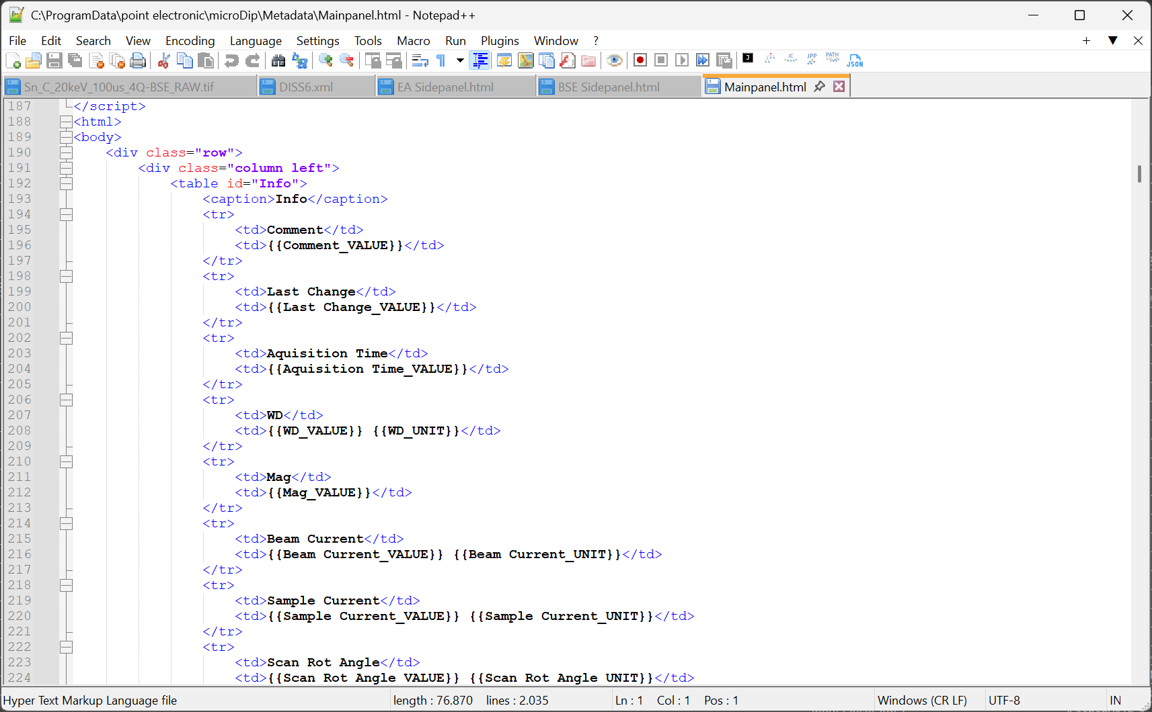Open the document list triangle dropdown
The image size is (1152, 712).
[1113, 40]
